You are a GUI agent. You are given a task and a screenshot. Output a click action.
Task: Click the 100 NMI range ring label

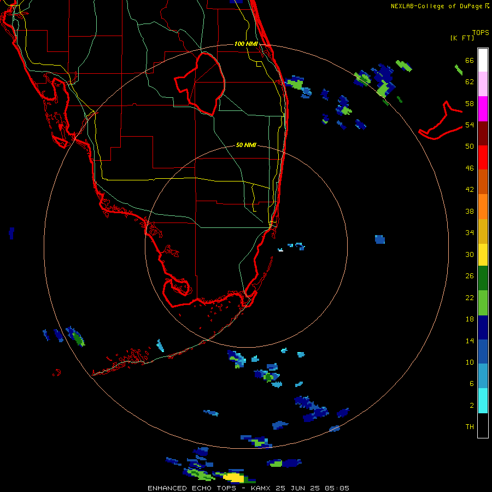[246, 44]
